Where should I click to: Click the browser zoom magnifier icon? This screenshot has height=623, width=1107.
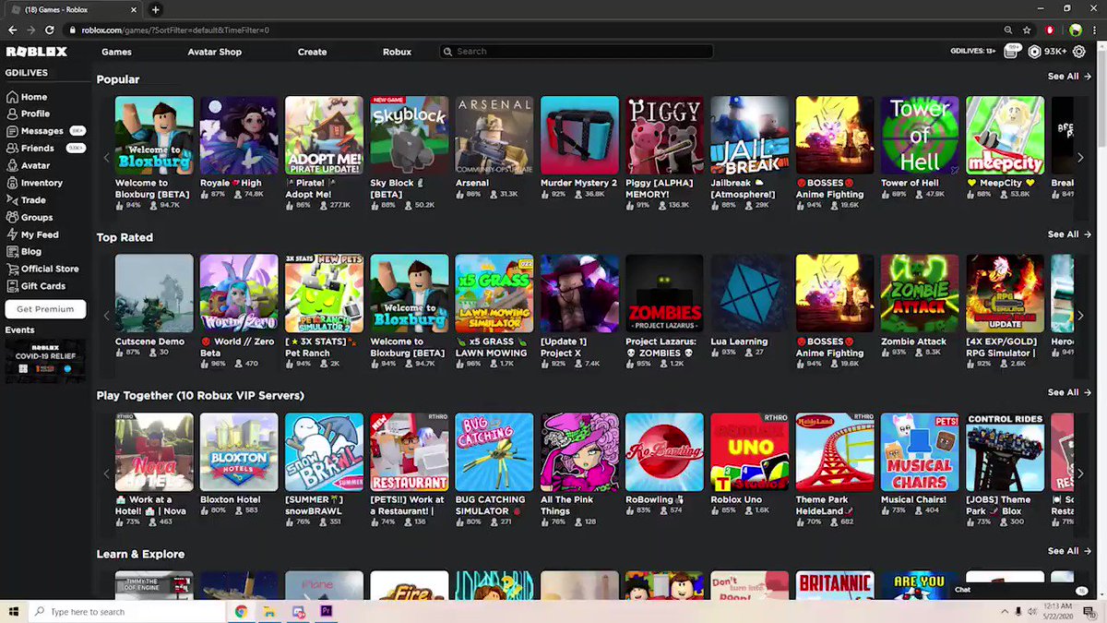pyautogui.click(x=1008, y=30)
